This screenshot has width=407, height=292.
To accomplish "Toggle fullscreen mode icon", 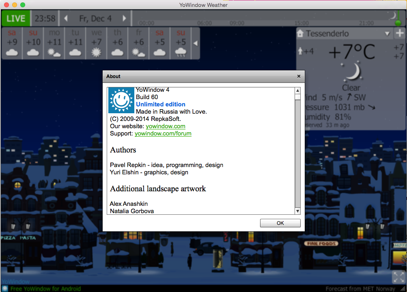I will pos(398,277).
